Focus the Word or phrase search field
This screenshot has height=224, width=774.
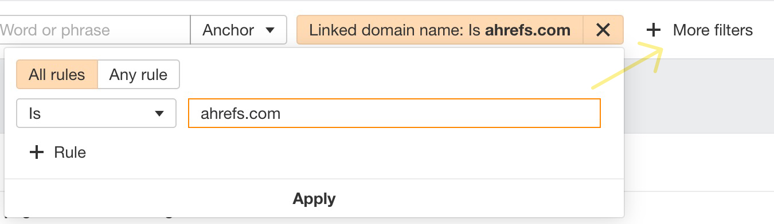coord(95,30)
